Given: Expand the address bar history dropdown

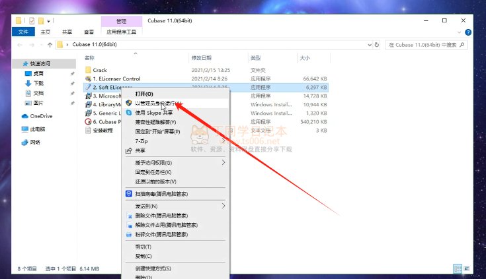Looking at the screenshot, I should tap(370, 45).
